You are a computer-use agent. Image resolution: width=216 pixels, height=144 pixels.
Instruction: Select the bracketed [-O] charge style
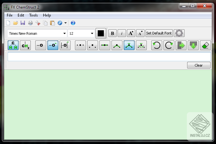[65, 45]
